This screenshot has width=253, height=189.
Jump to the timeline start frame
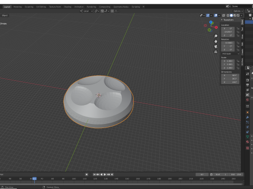[x=94, y=174]
